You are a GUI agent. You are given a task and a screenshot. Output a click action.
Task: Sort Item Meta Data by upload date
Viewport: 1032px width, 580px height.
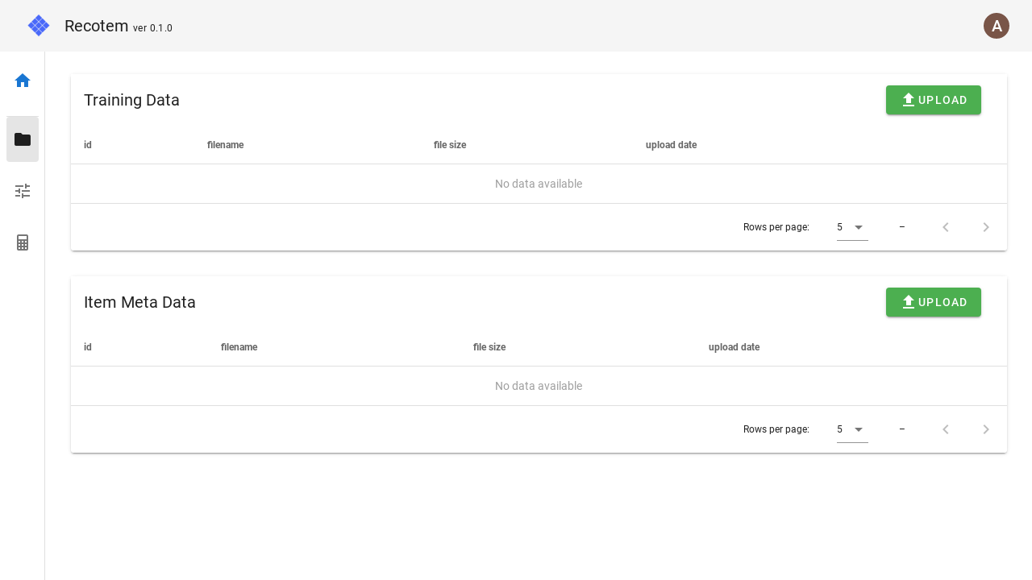pos(734,347)
